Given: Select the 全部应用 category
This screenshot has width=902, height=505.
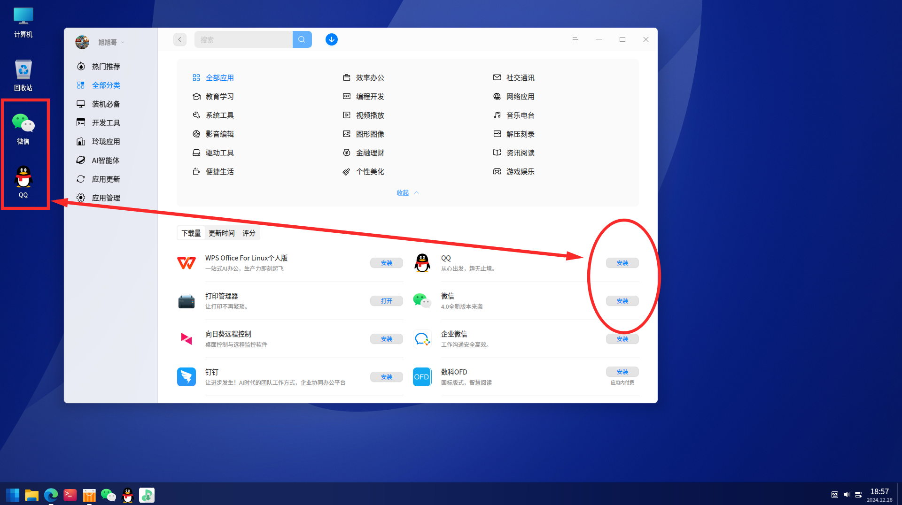Looking at the screenshot, I should pyautogui.click(x=213, y=77).
